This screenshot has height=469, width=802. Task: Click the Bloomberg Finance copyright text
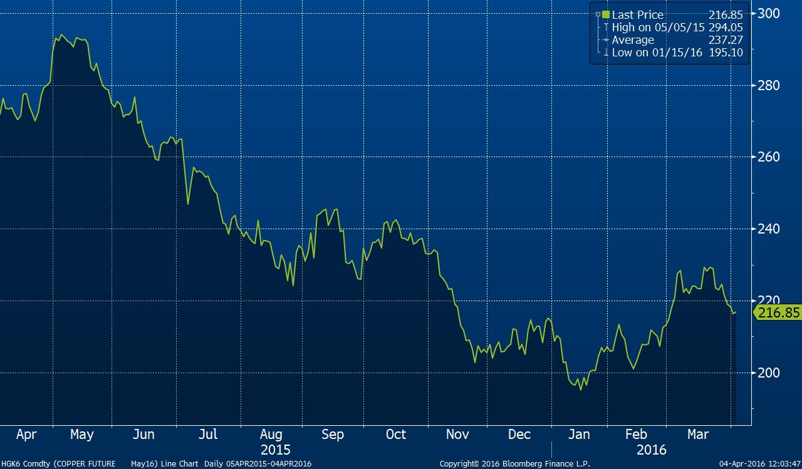coord(515,464)
